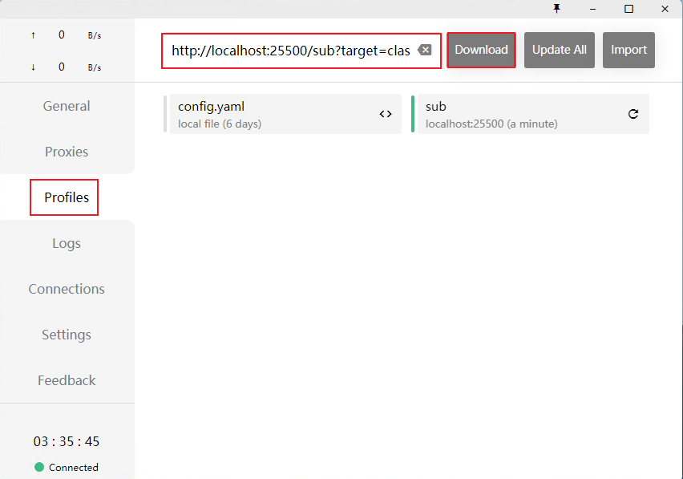This screenshot has height=479, width=683.
Task: Go to the Settings page
Action: click(x=67, y=335)
